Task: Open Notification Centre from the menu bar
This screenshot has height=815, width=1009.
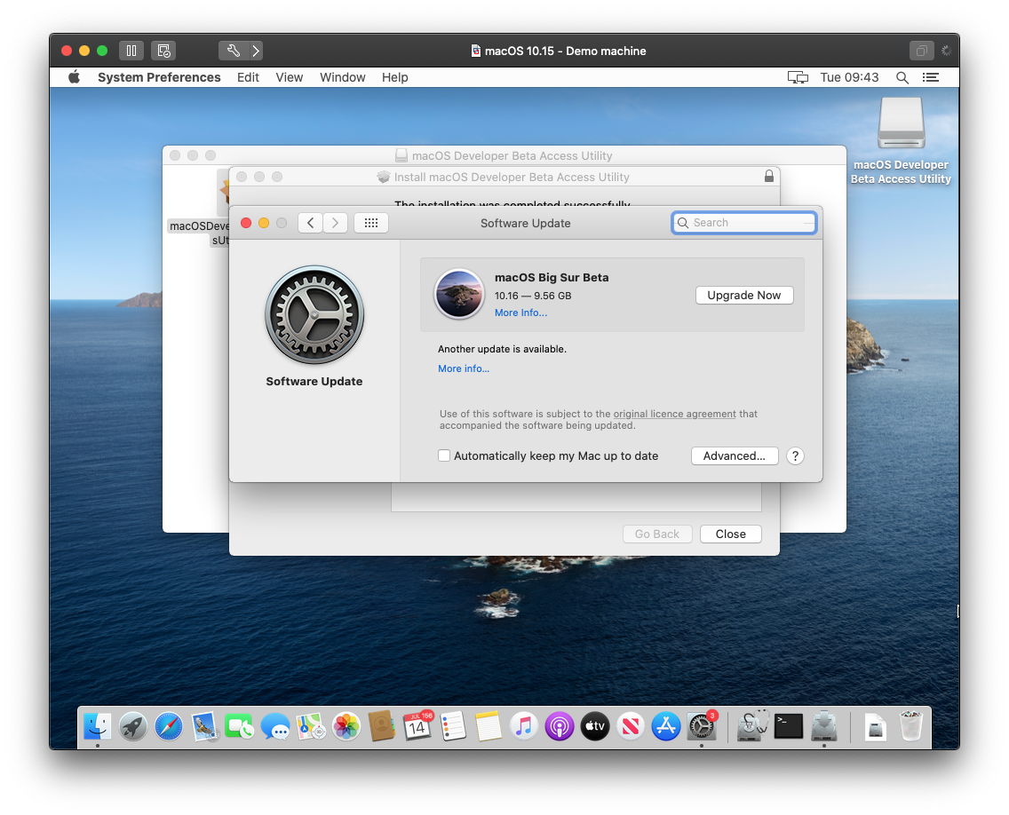Action: click(x=931, y=77)
